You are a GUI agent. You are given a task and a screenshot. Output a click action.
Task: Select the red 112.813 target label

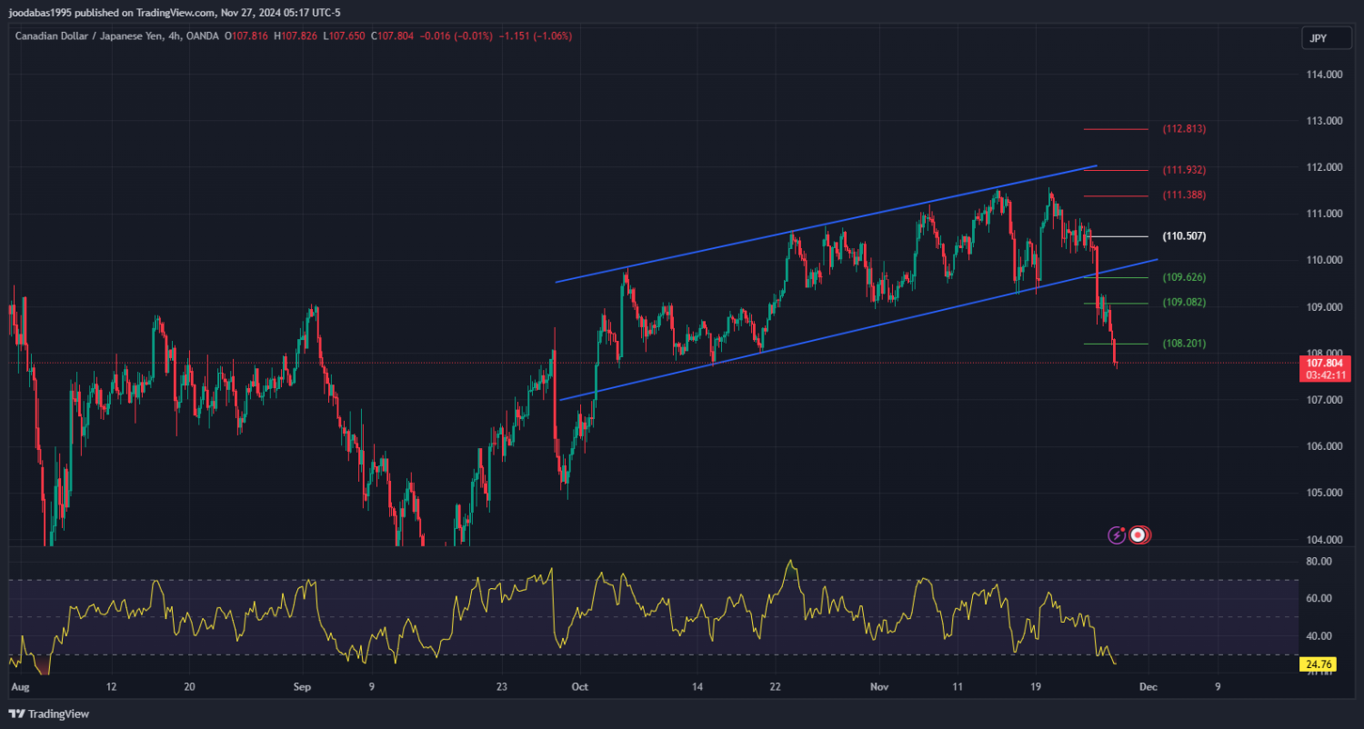point(1184,129)
